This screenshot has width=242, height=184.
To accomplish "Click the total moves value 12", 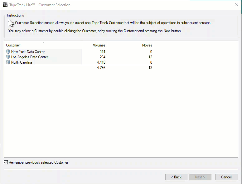I will [150, 68].
